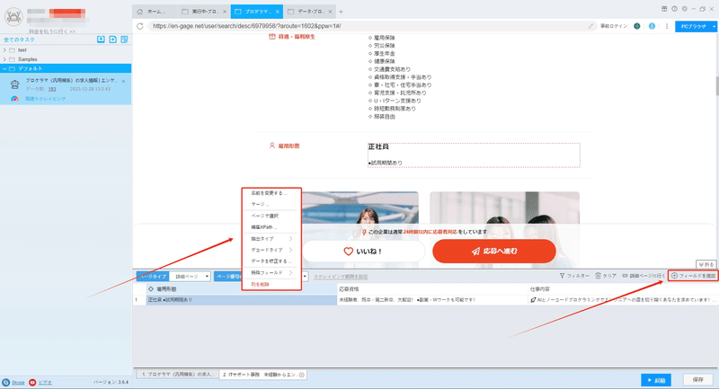The height and width of the screenshot is (389, 719).
Task: Click the フィールドを追加 button
Action: (693, 276)
